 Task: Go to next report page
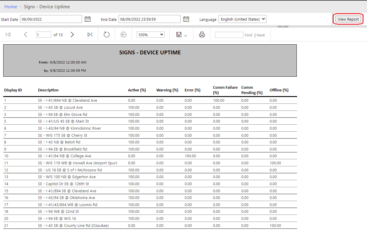(72, 35)
